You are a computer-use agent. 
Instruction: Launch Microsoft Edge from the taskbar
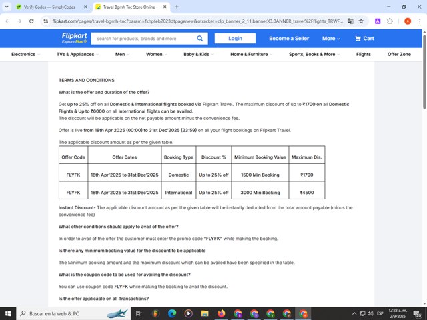(172, 313)
